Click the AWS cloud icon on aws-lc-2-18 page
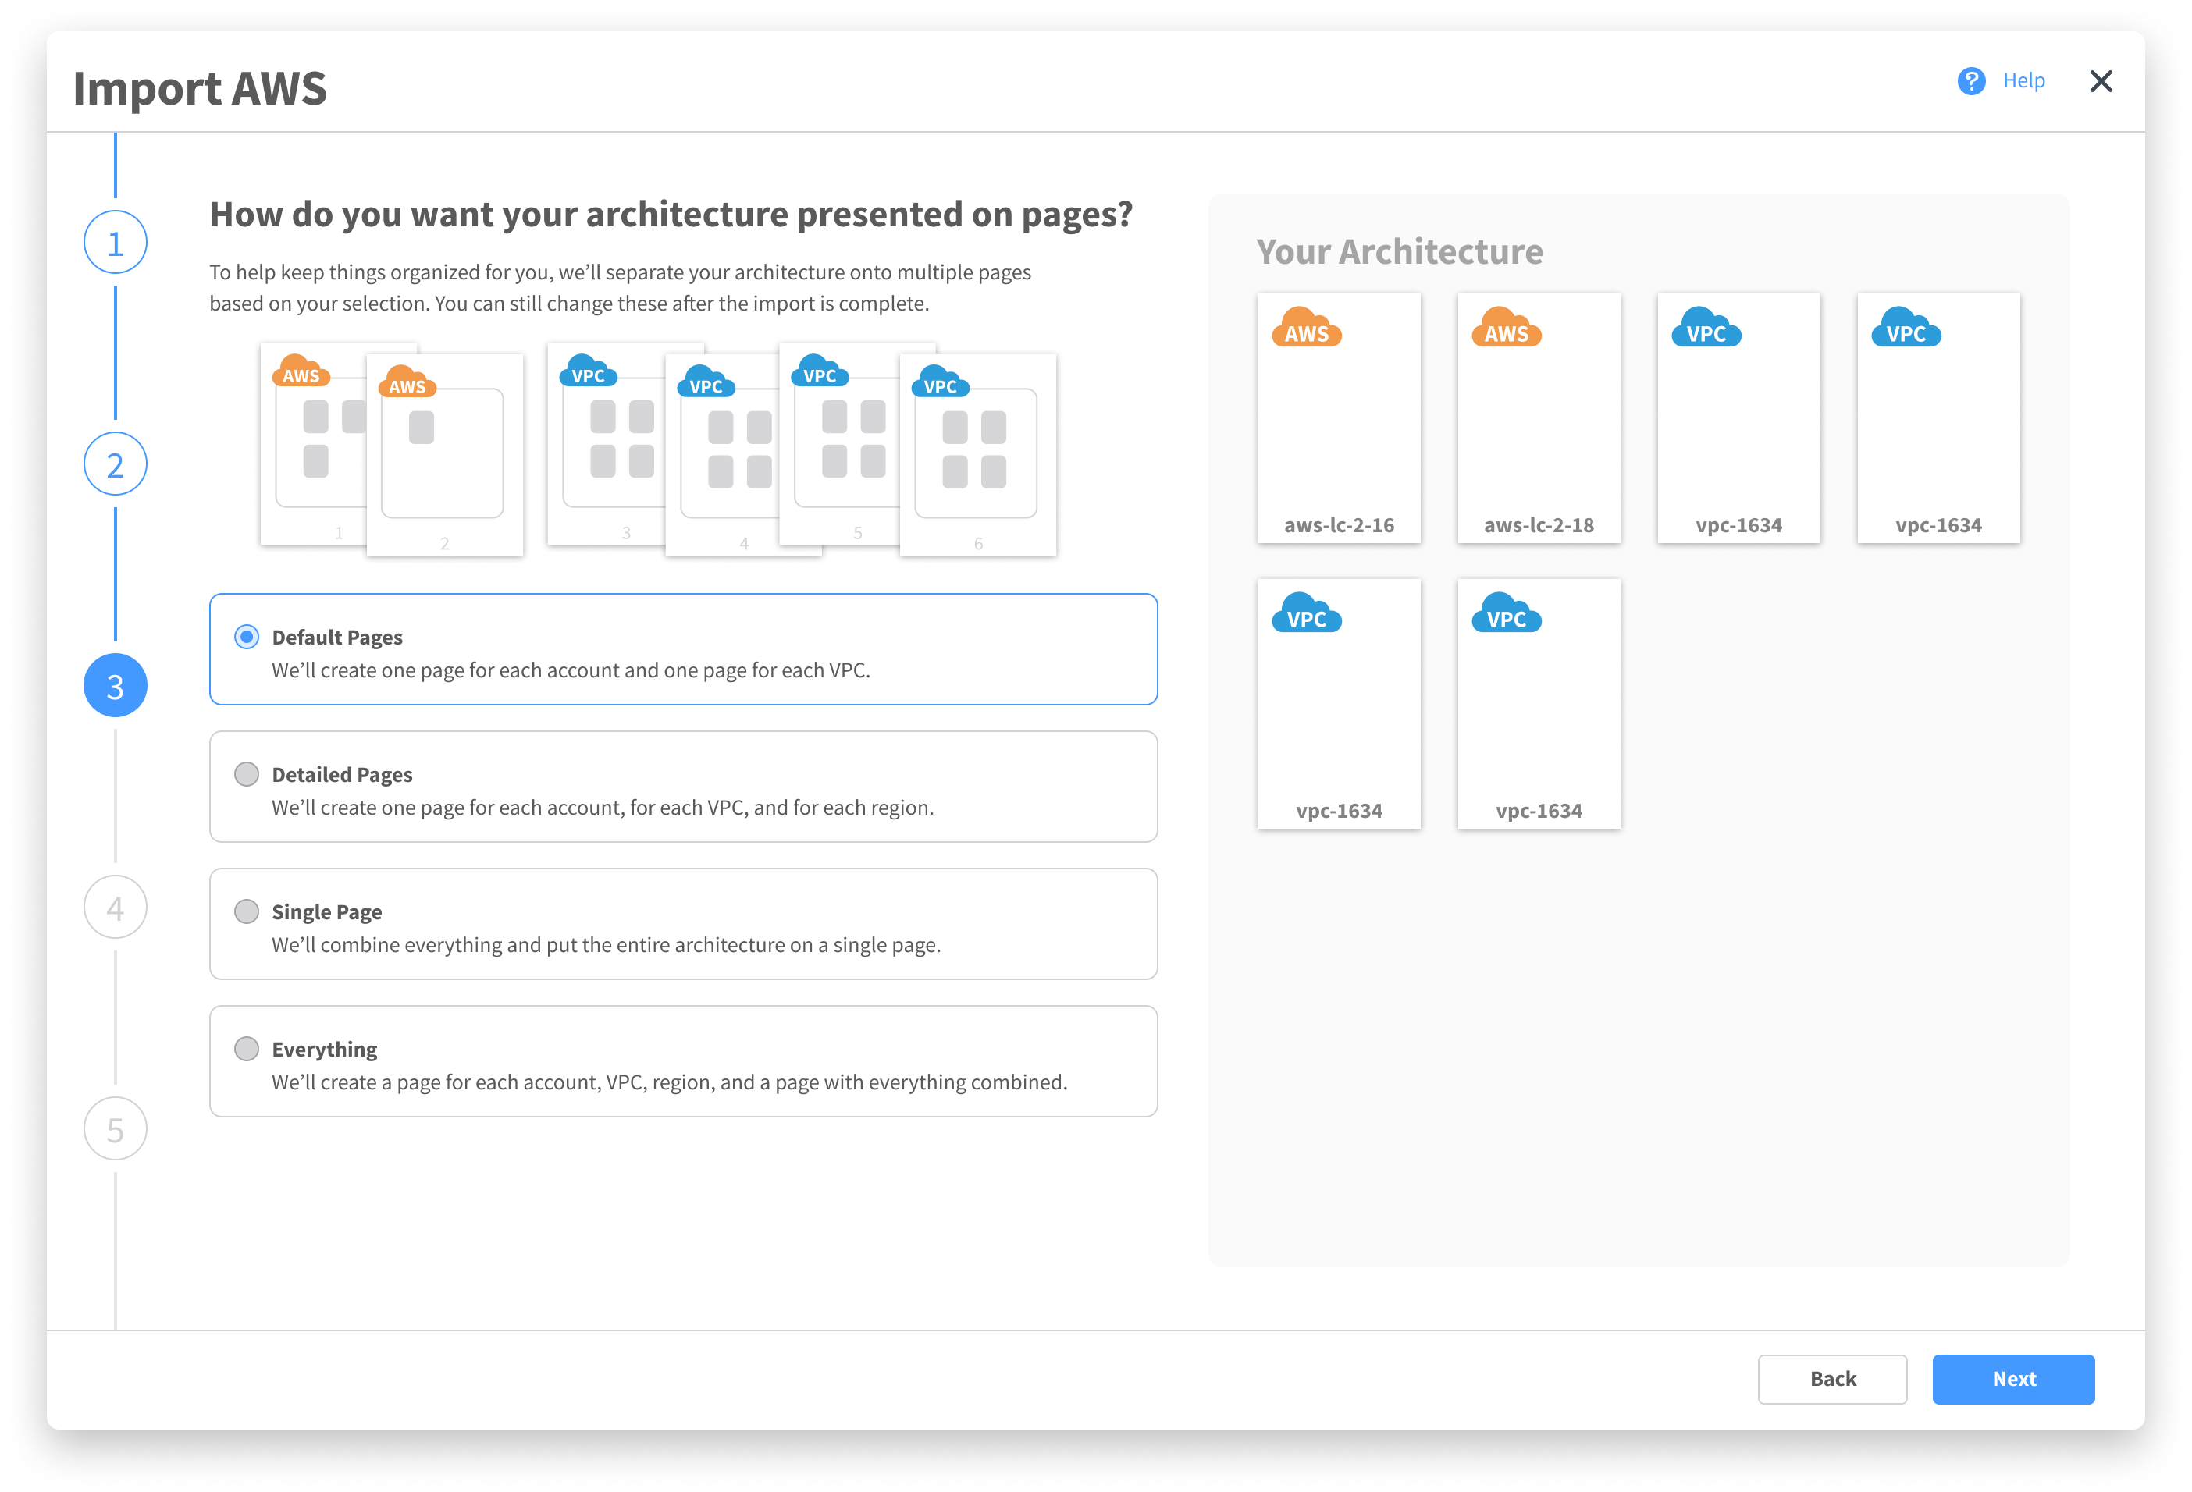Image resolution: width=2192 pixels, height=1492 pixels. click(x=1507, y=329)
